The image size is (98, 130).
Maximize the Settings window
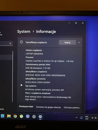tap(76, 23)
